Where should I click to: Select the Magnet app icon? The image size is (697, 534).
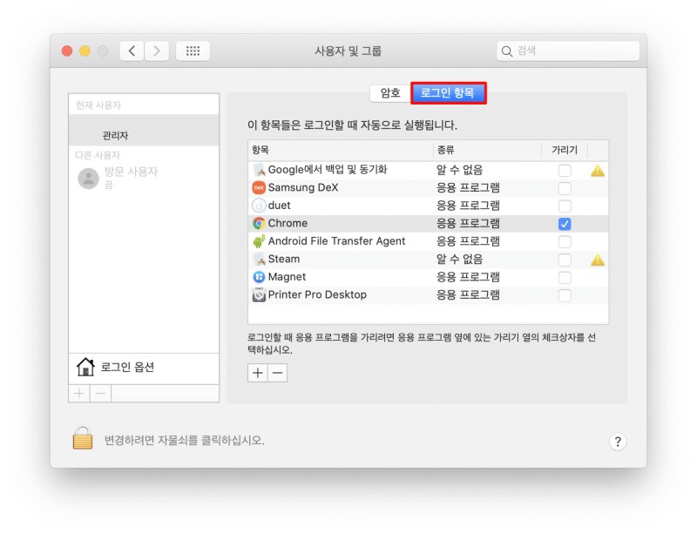(x=259, y=277)
